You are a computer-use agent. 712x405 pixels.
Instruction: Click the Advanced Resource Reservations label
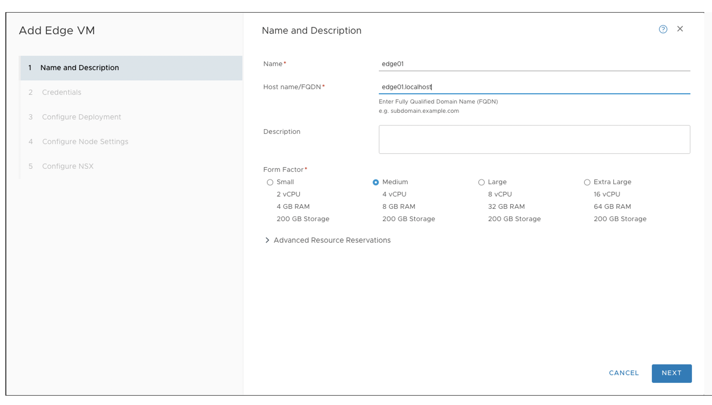click(x=332, y=240)
